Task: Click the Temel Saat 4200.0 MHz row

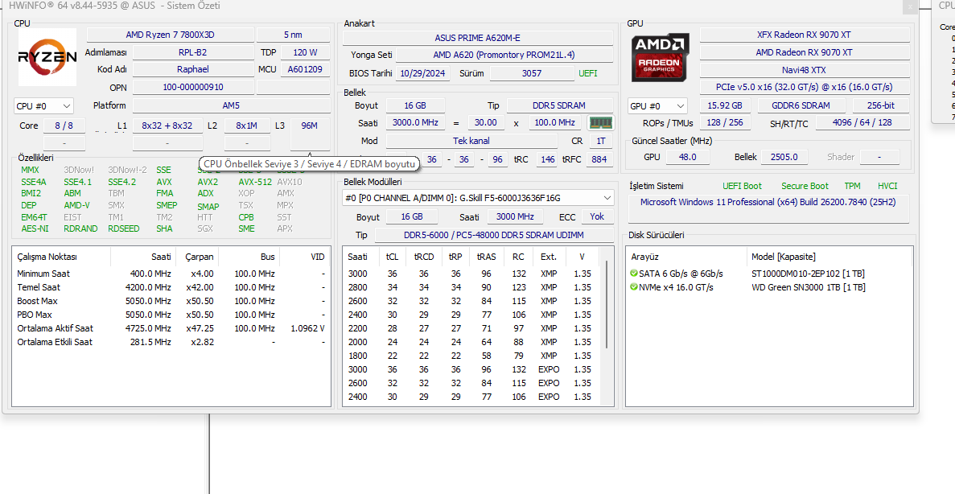Action: pos(171,287)
